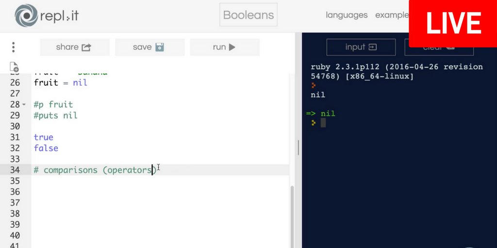Click on code line 'fruit = nil'

[x=61, y=83]
